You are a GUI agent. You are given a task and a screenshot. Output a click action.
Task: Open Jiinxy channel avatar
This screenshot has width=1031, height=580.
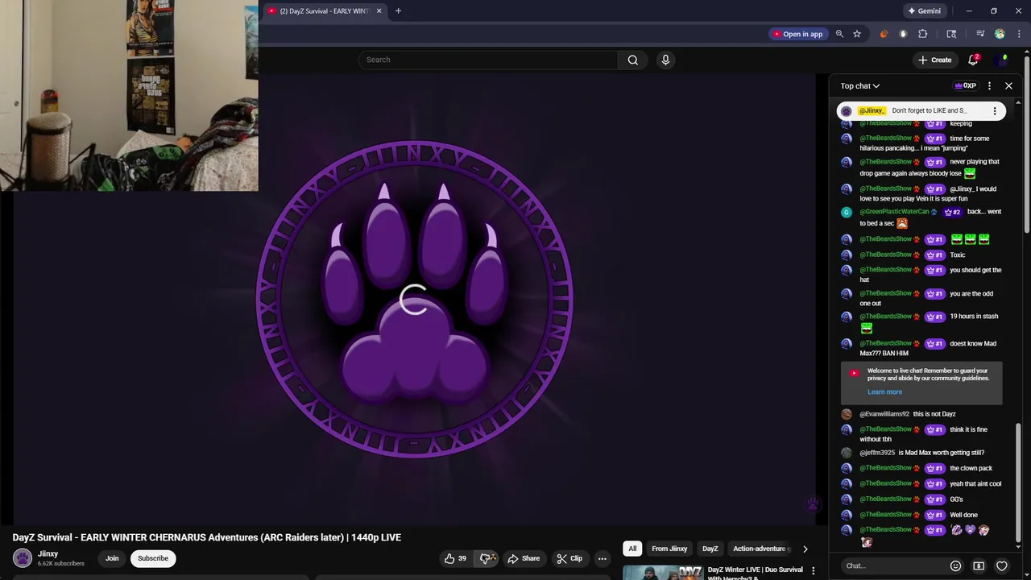click(x=23, y=557)
